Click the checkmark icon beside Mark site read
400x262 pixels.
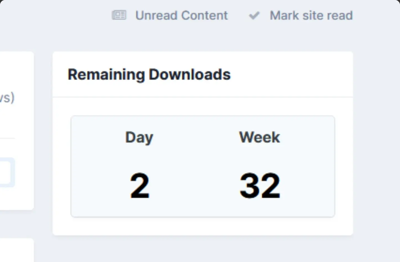click(254, 16)
